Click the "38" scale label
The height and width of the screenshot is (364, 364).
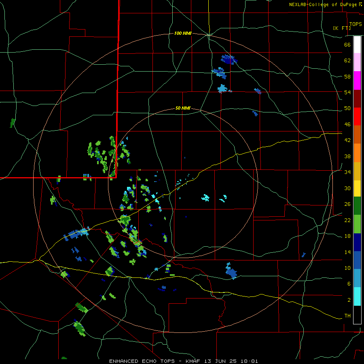(347, 156)
